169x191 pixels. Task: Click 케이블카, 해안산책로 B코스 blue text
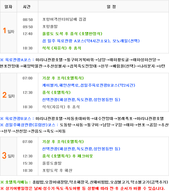pyautogui.click(x=89, y=85)
